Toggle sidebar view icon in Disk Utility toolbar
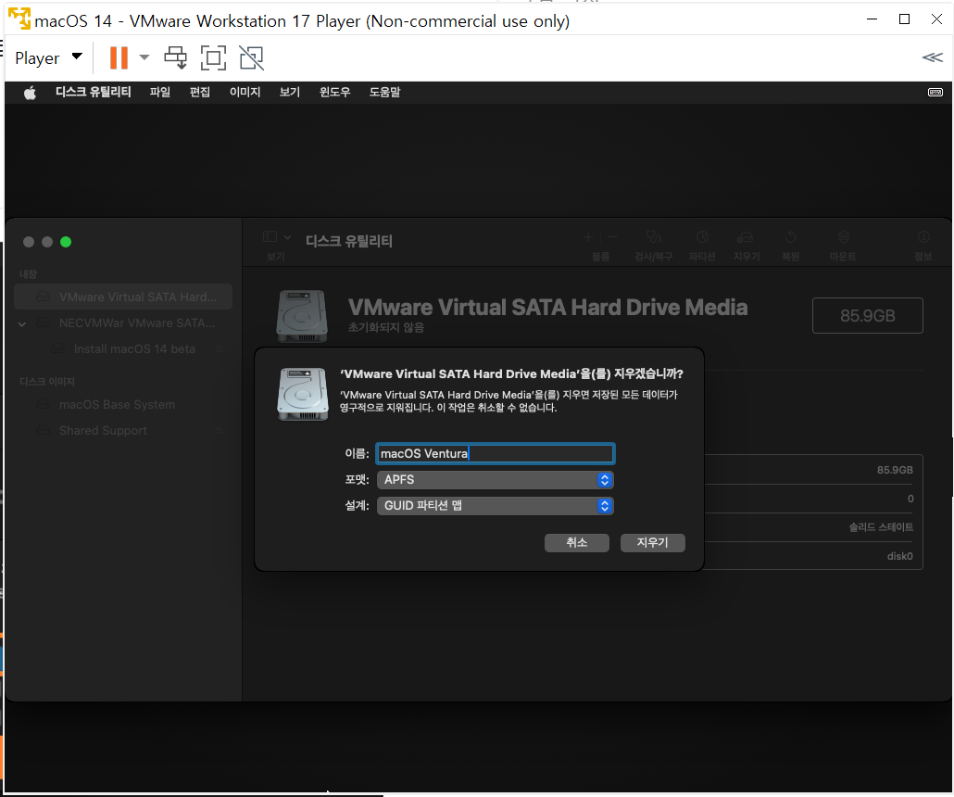954x797 pixels. (x=270, y=237)
